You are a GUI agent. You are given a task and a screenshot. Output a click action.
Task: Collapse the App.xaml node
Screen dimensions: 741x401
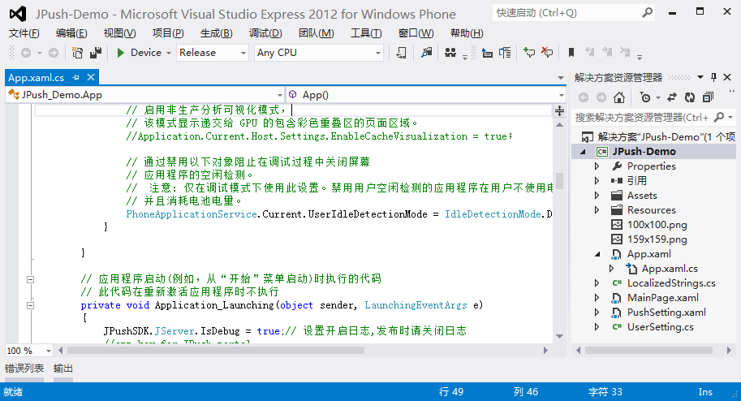597,254
